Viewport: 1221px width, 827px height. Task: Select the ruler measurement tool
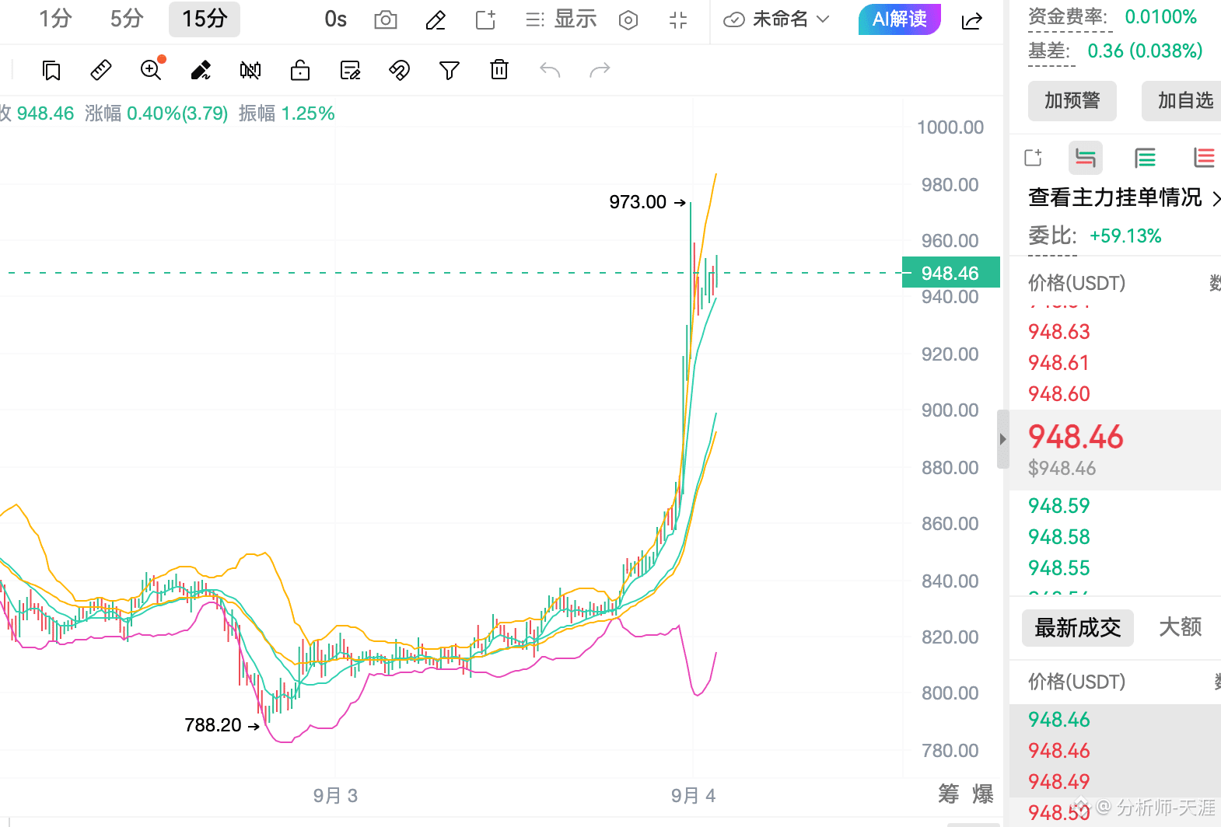(101, 71)
